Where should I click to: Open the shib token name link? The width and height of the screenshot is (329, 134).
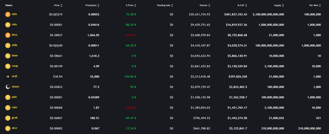click(x=14, y=45)
